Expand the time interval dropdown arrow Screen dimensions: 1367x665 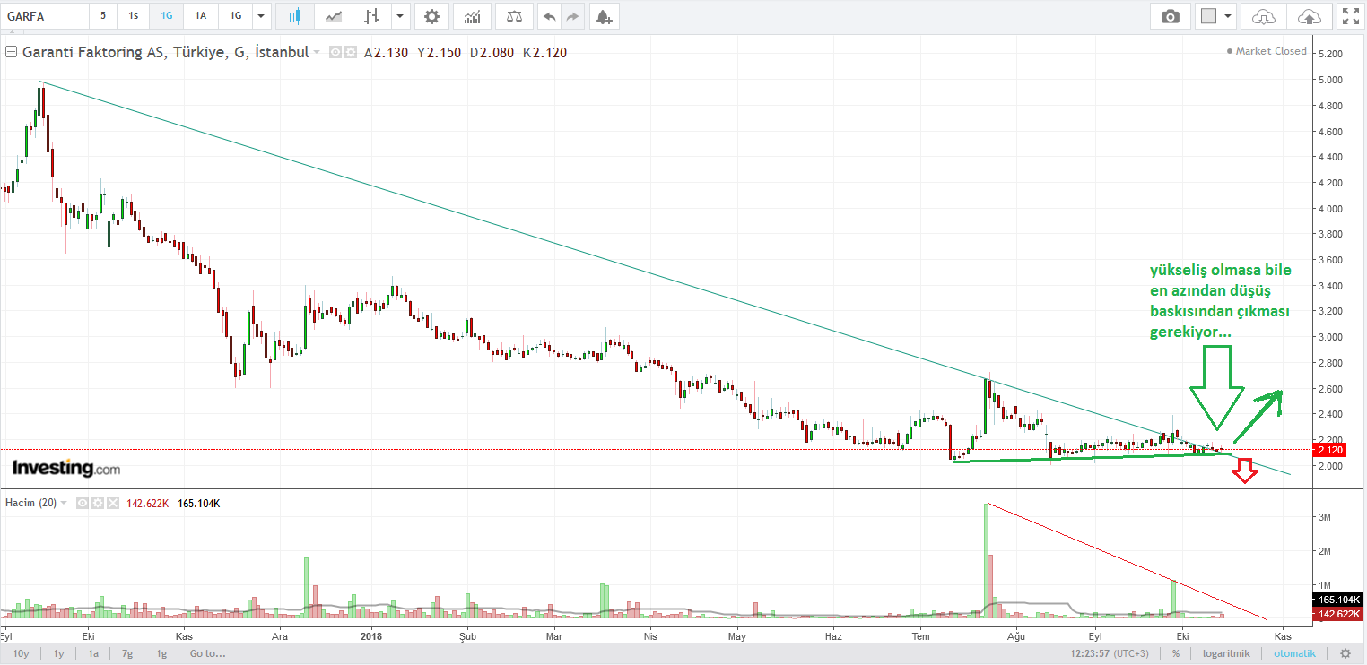(260, 15)
